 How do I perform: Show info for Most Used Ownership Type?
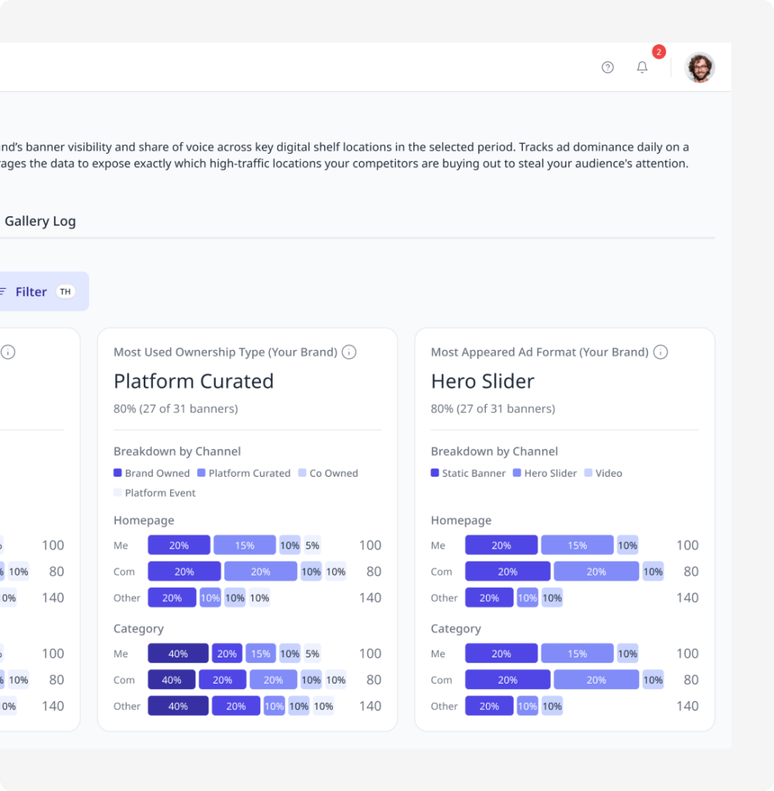[x=348, y=352]
